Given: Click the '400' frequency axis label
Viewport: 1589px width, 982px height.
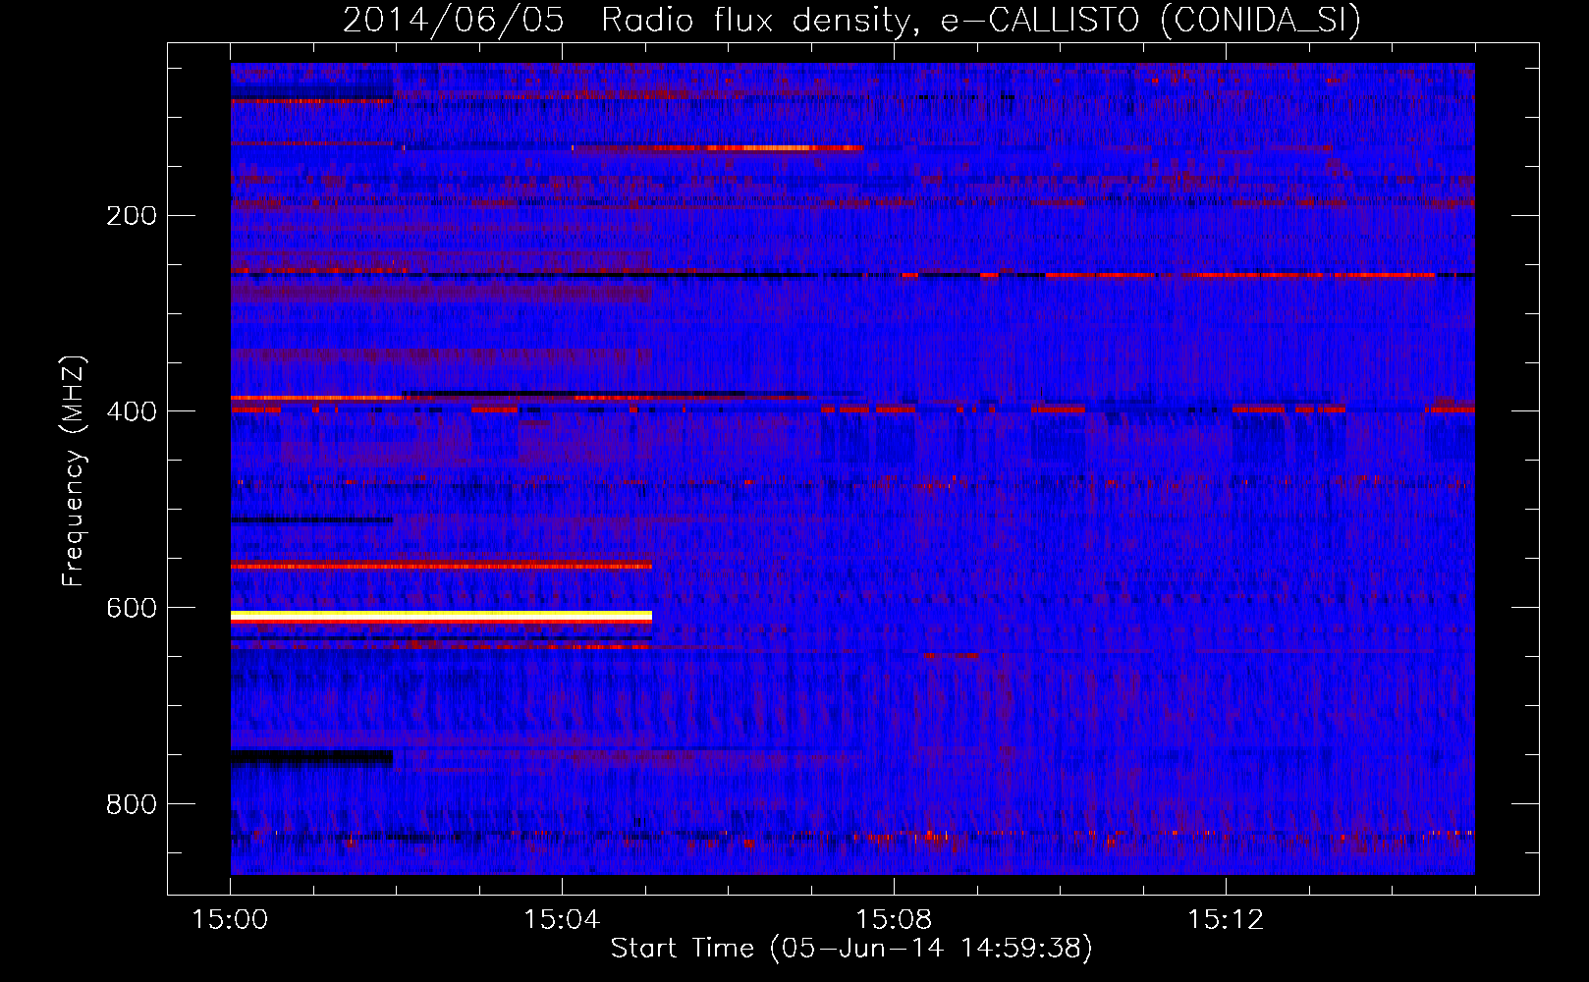Looking at the screenshot, I should click(x=131, y=412).
